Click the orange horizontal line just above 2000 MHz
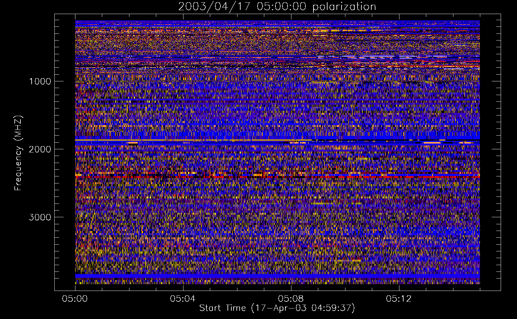The height and width of the screenshot is (319, 517). (x=193, y=140)
